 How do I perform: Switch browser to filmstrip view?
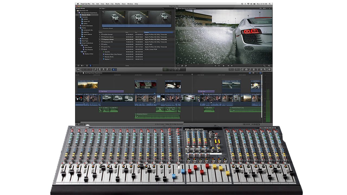pyautogui.click(x=87, y=66)
